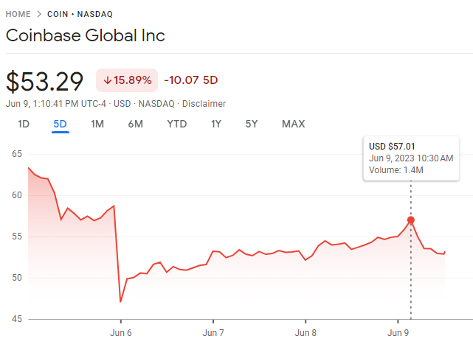Click the red down-arrow percentage badge
Viewport: 473px width, 347px height.
pos(127,80)
